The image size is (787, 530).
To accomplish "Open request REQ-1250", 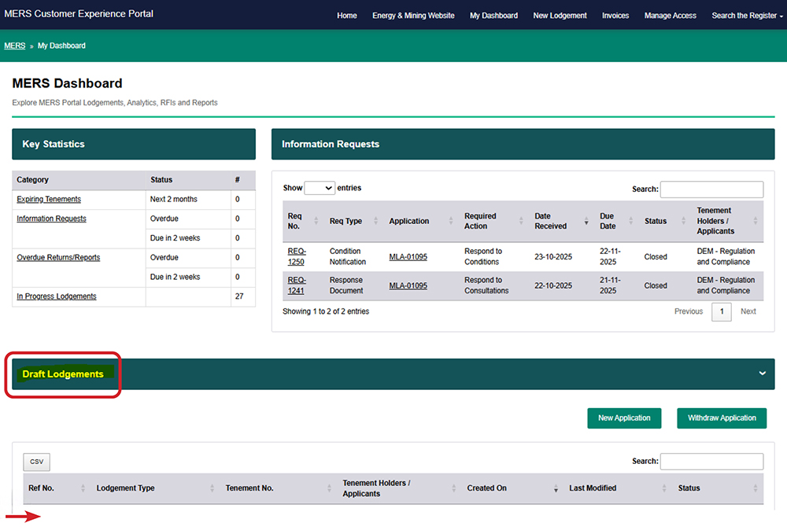I will [297, 256].
